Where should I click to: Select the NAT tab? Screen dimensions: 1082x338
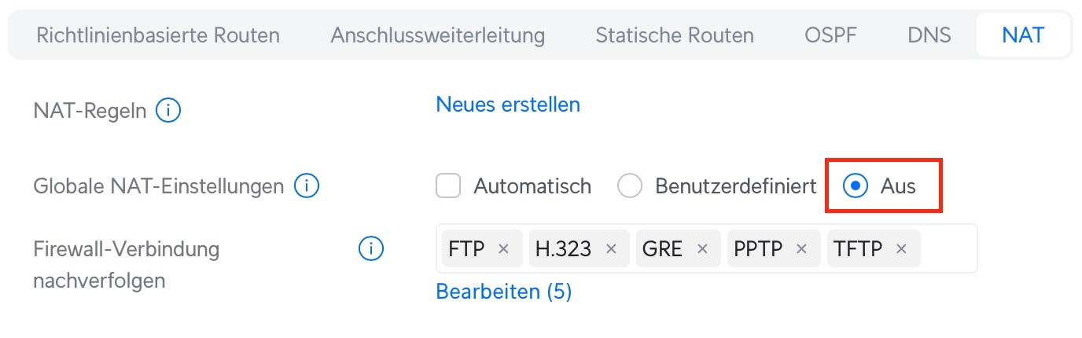pyautogui.click(x=1023, y=35)
